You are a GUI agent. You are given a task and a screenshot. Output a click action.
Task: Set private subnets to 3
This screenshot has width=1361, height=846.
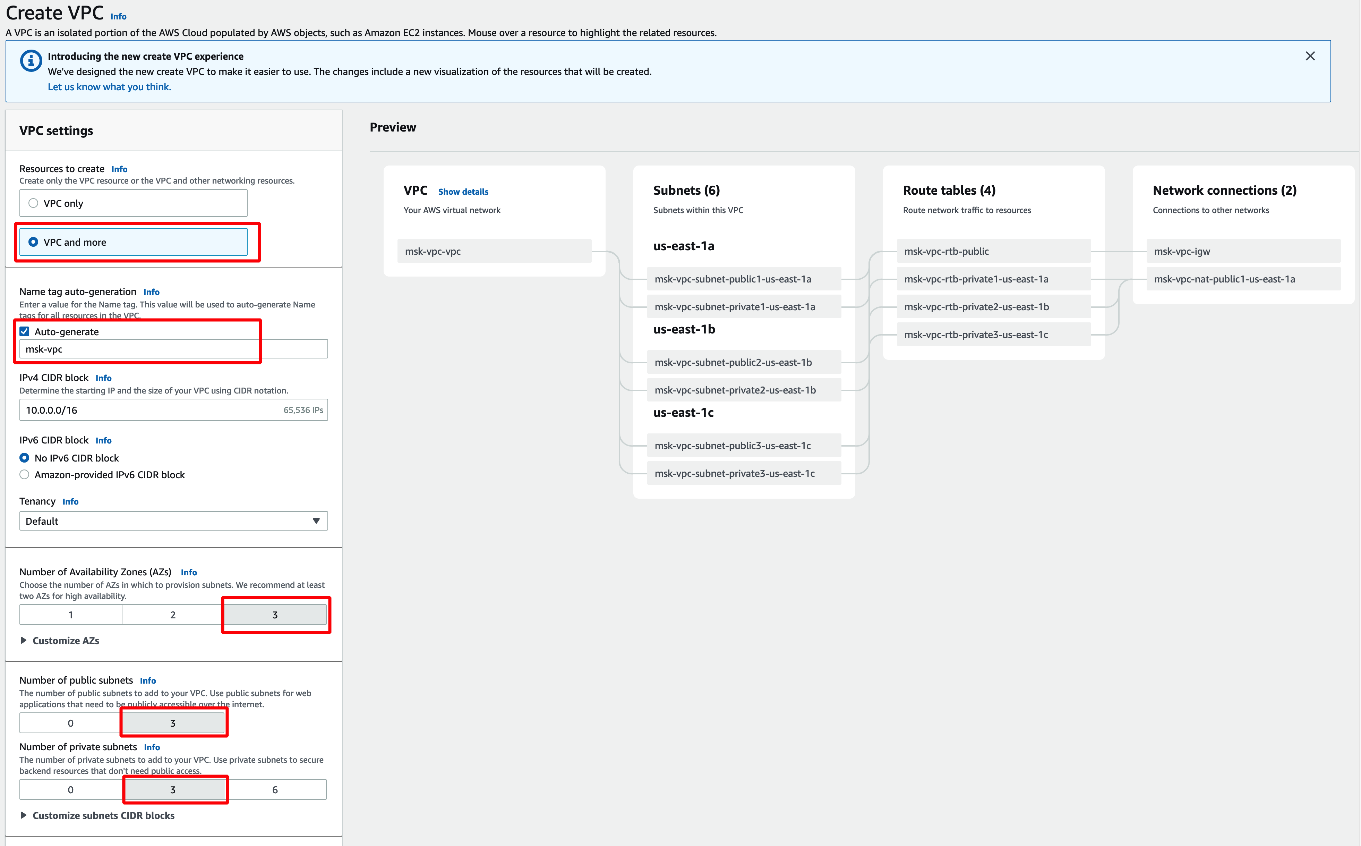(x=173, y=789)
